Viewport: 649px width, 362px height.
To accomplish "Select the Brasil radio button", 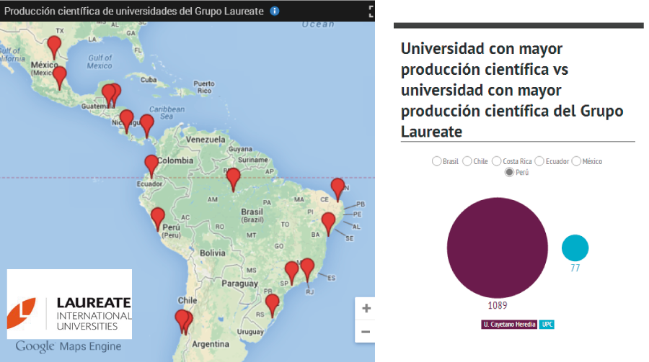I will [x=436, y=161].
